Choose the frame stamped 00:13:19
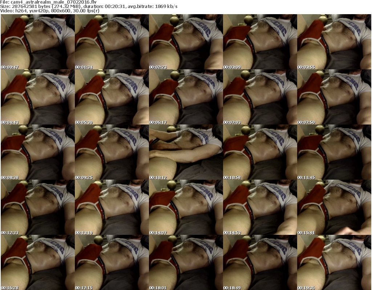This screenshot has height=290, width=372. (112, 207)
